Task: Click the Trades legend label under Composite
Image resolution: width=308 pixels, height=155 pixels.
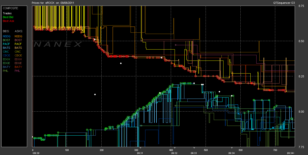Action: tap(7, 13)
